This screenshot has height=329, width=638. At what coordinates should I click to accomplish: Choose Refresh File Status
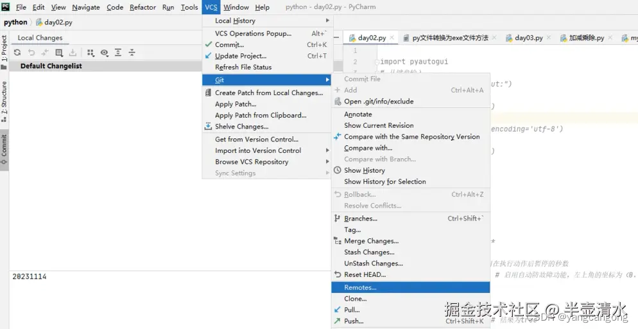[267, 67]
